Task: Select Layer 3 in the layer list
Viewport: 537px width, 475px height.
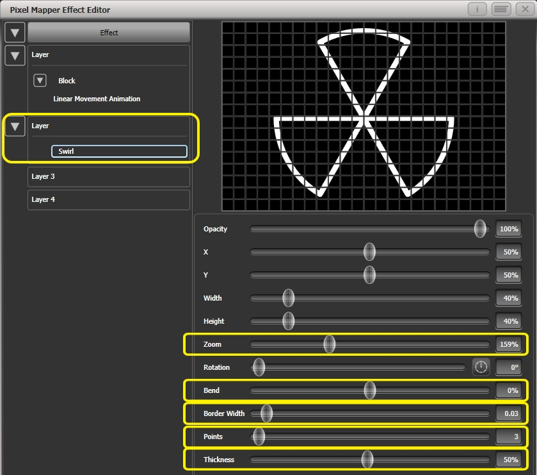Action: click(108, 176)
